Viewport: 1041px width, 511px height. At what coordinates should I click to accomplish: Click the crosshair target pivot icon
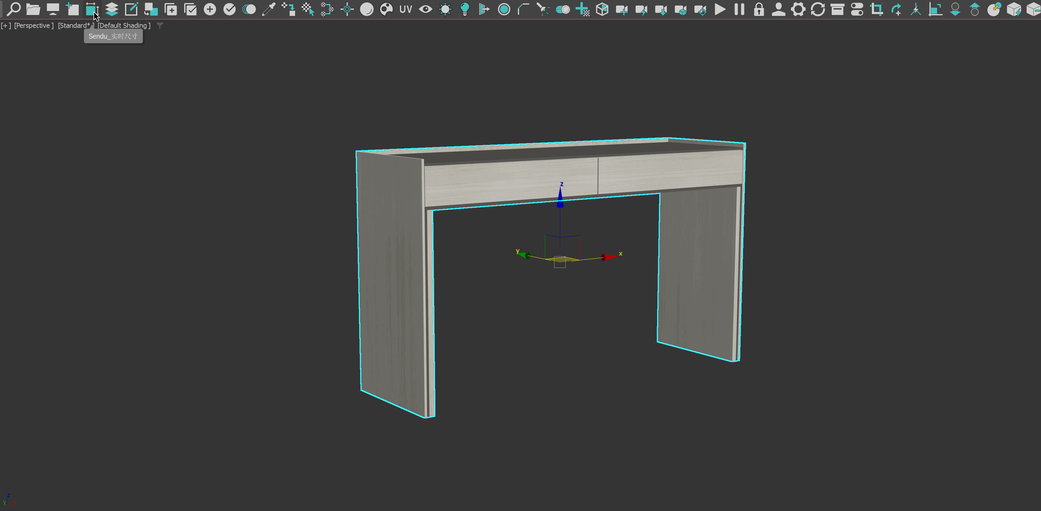click(x=347, y=9)
